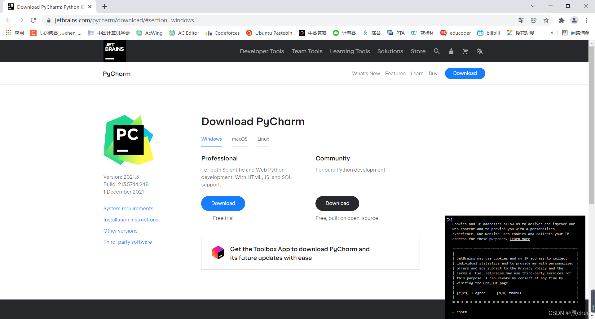Go to Learn page
595x319 pixels.
pyautogui.click(x=417, y=73)
